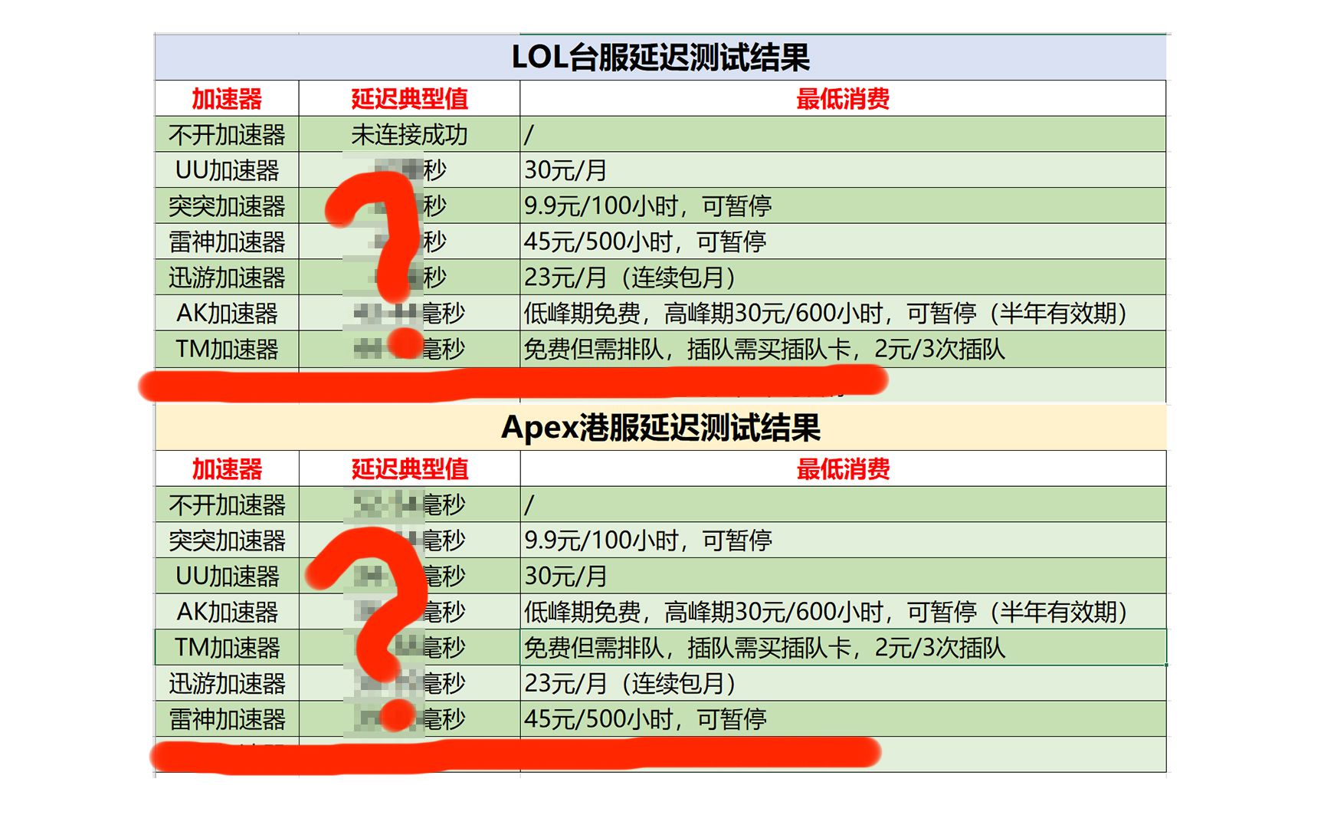Select the 迅游加速器 cell in the Apex table
Screen dimensions: 1324x828
point(227,683)
